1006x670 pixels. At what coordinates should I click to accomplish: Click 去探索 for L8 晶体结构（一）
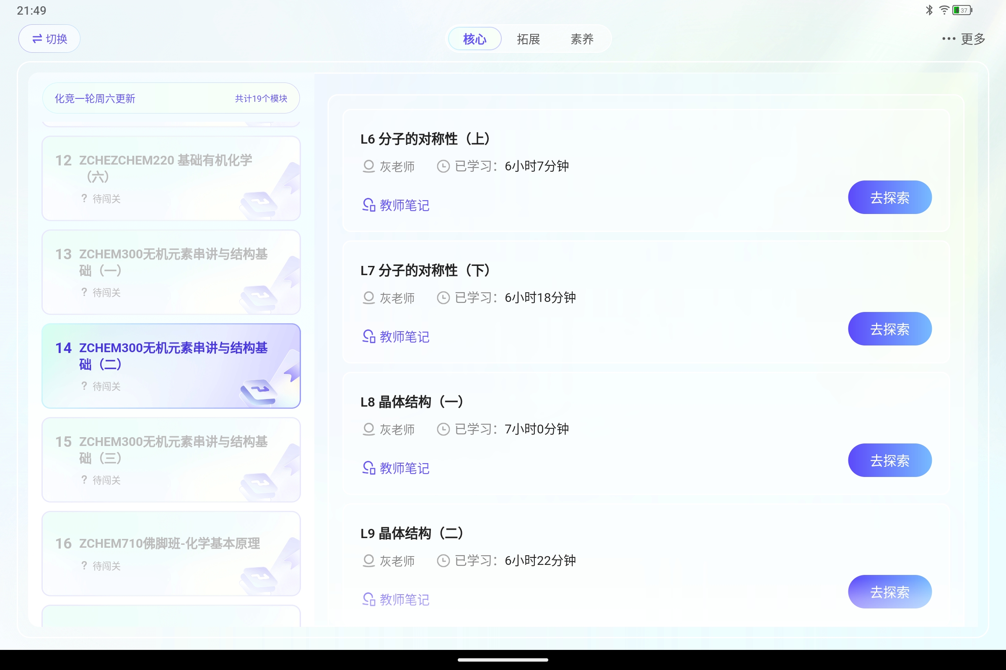point(889,461)
